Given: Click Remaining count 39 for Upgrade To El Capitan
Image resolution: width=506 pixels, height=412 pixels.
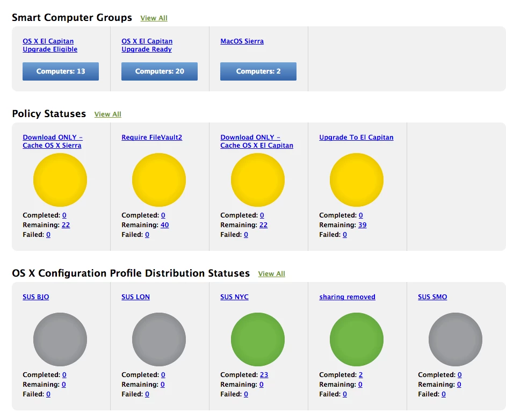Looking at the screenshot, I should point(363,225).
